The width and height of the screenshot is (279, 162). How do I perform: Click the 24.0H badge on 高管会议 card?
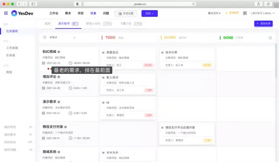148,65
